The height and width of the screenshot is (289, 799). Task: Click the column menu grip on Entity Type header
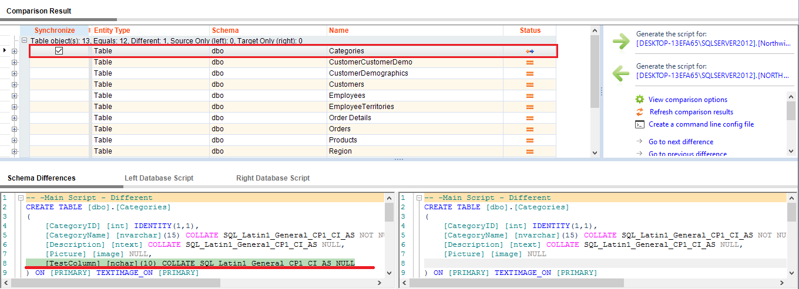click(89, 30)
